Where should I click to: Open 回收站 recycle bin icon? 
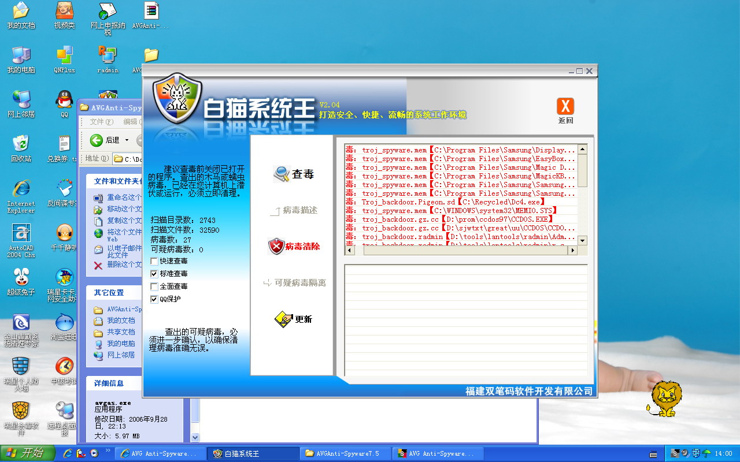pyautogui.click(x=21, y=148)
